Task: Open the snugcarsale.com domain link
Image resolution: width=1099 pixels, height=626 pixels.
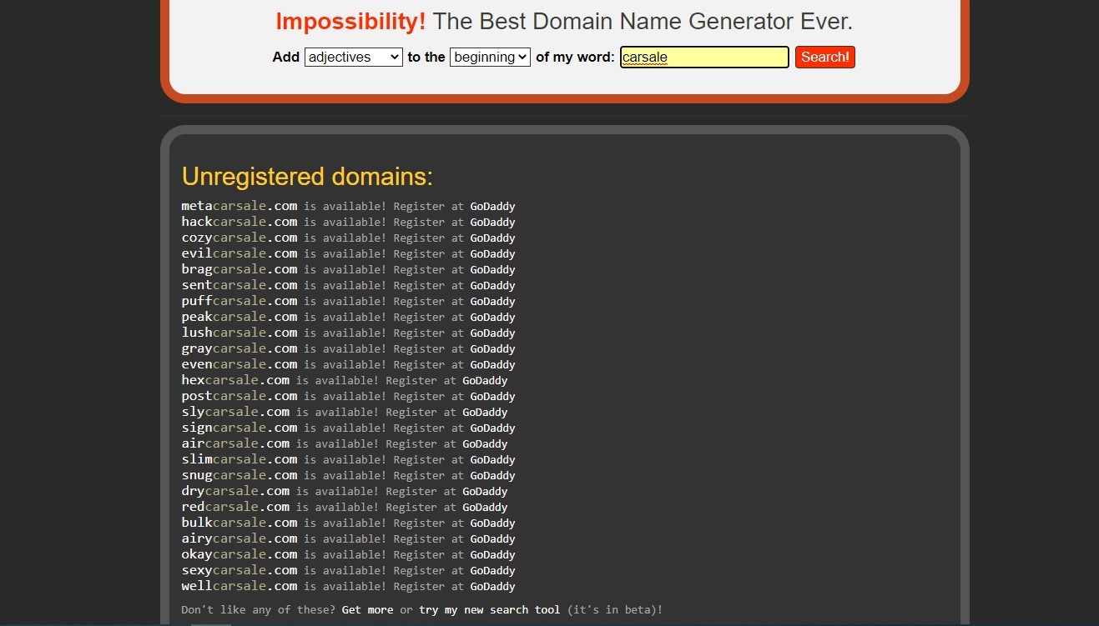Action: coord(239,475)
